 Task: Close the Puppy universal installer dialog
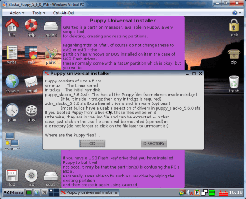[201, 74]
